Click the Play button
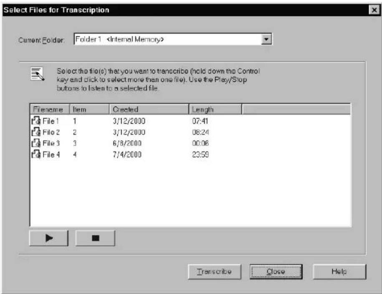The height and width of the screenshot is (294, 382). pos(49,238)
